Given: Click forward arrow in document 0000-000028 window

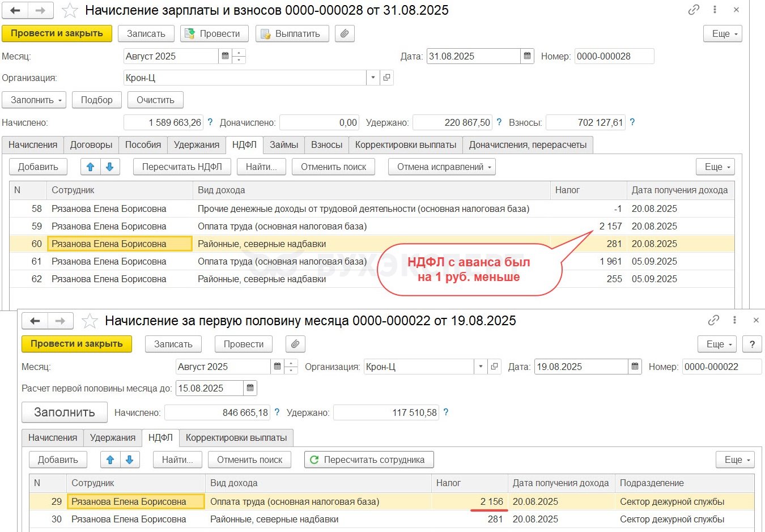Looking at the screenshot, I should pyautogui.click(x=41, y=10).
